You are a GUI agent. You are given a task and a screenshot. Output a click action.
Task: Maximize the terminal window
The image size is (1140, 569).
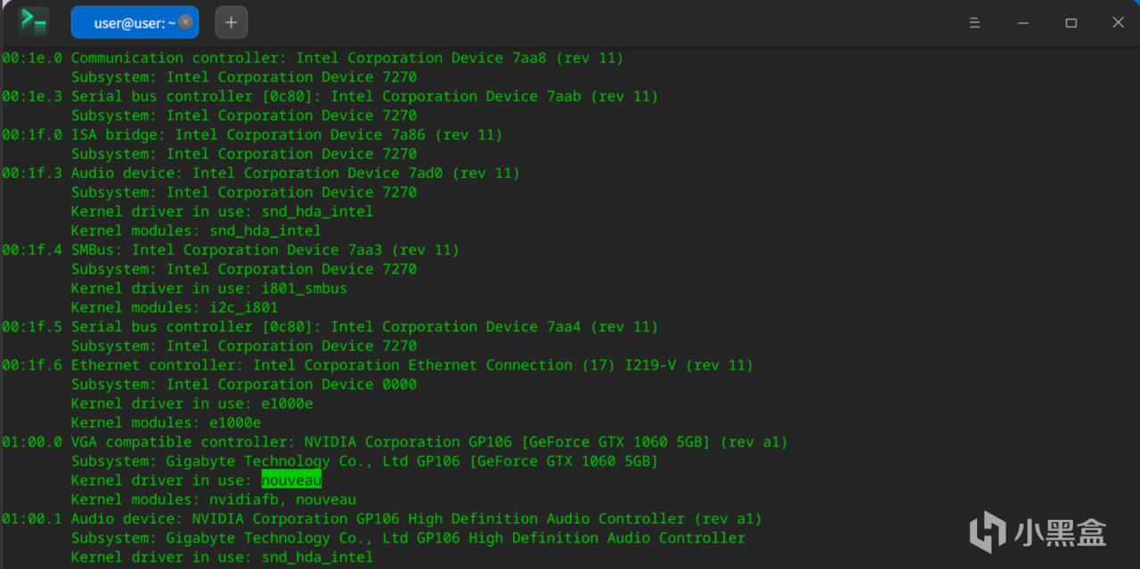(x=1071, y=22)
